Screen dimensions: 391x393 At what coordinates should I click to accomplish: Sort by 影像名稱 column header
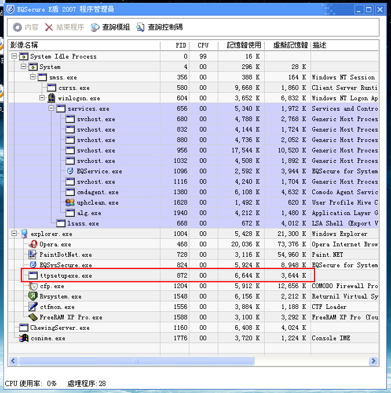coord(85,45)
